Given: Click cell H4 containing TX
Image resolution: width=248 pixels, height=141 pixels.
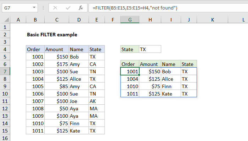Looking at the screenshot, I should click(150, 49).
